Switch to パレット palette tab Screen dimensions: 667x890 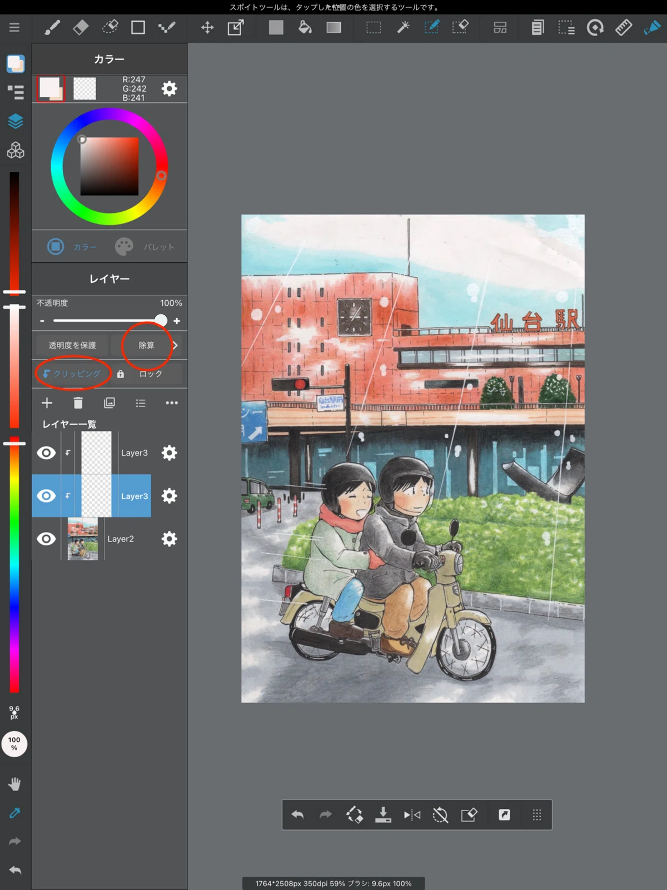[x=145, y=246]
